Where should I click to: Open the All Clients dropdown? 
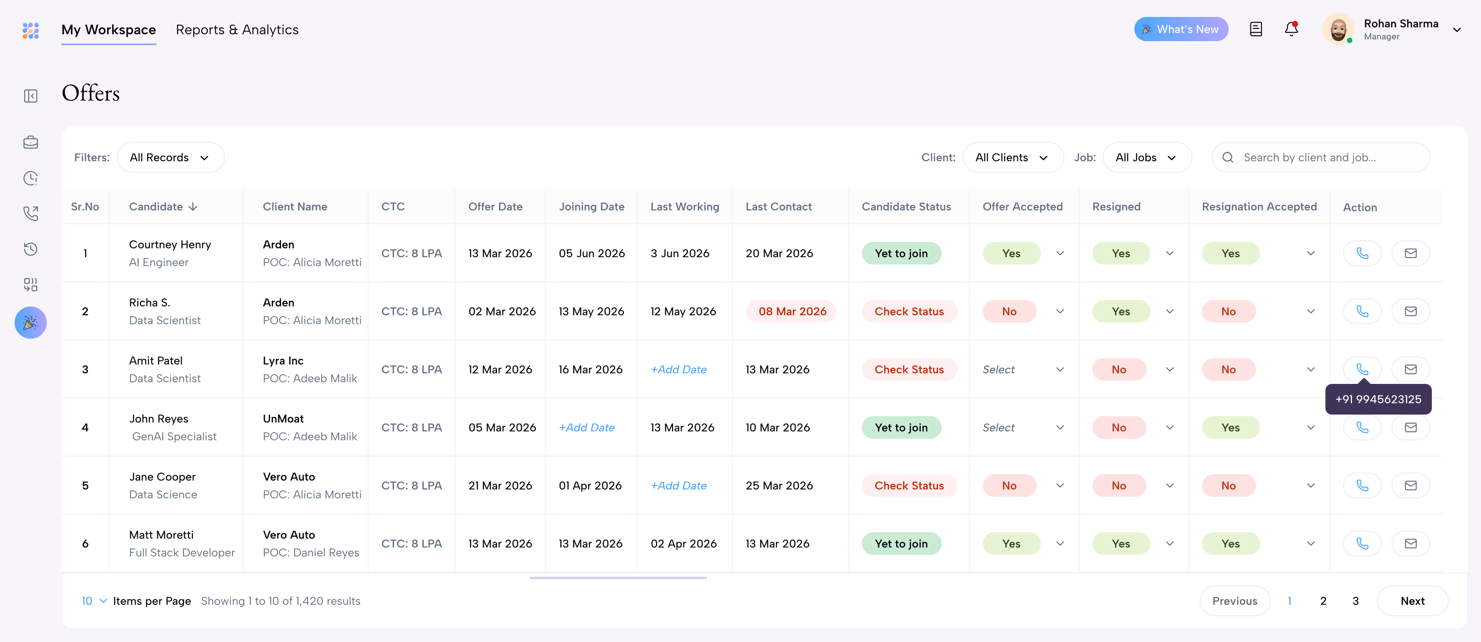[x=1013, y=158]
